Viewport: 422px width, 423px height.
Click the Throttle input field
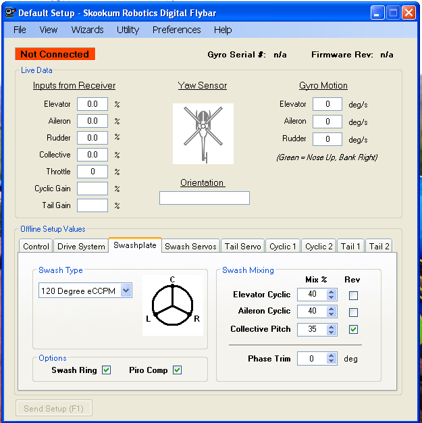pyautogui.click(x=93, y=172)
